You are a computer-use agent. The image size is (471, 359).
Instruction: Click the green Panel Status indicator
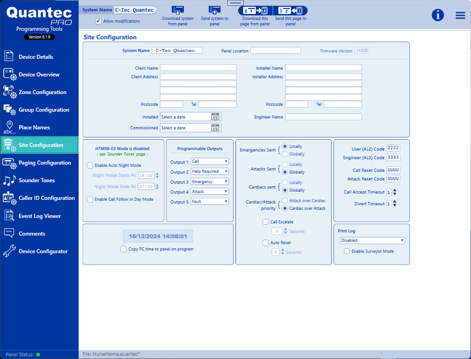(x=38, y=354)
